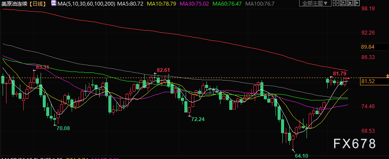Click the MA60:76.47 legend value
Screen dimensions: 389x159
tap(227, 4)
